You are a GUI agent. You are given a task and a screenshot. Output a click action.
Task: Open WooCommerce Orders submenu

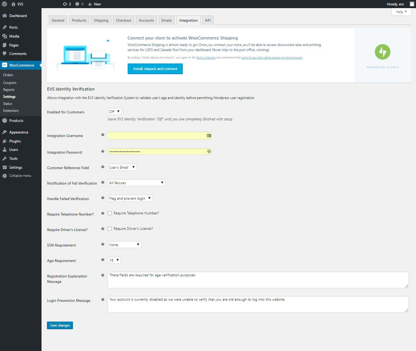[8, 75]
